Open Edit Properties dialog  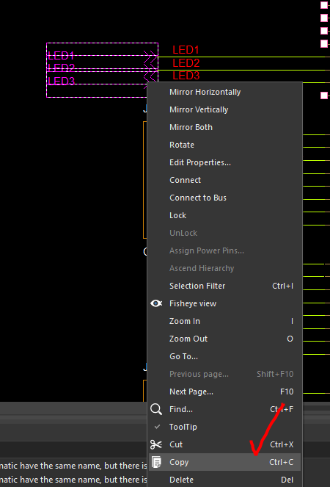pos(224,162)
